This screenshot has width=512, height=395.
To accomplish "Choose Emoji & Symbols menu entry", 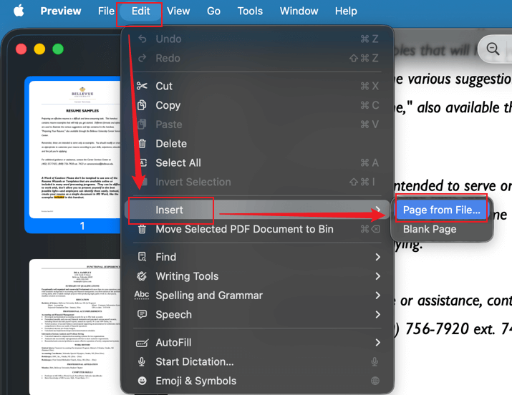I will (x=257, y=381).
